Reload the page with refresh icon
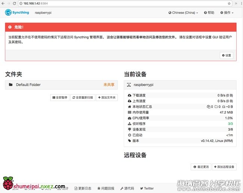 pyautogui.click(x=14, y=3)
